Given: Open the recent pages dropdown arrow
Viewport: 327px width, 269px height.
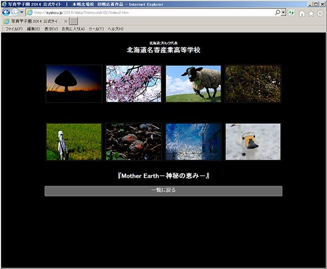Looking at the screenshot, I should tap(21, 12).
